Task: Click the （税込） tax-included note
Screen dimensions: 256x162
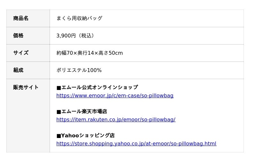Action: pyautogui.click(x=86, y=36)
